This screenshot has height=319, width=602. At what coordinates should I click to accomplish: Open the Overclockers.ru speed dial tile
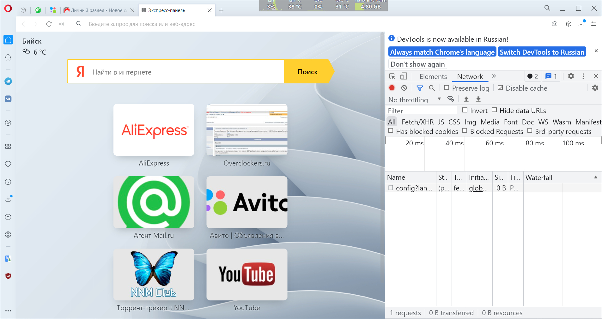point(247,130)
